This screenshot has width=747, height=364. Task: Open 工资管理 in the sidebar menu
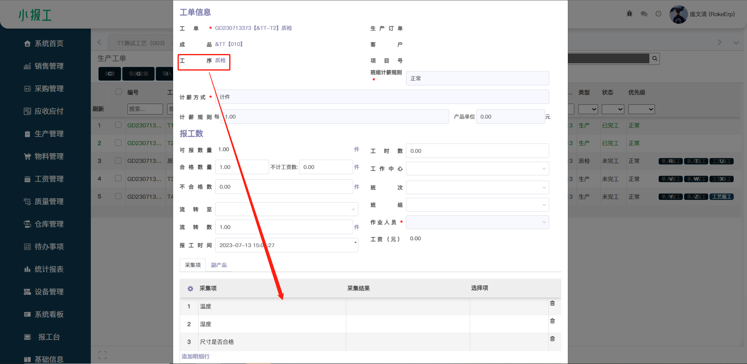[x=49, y=179]
